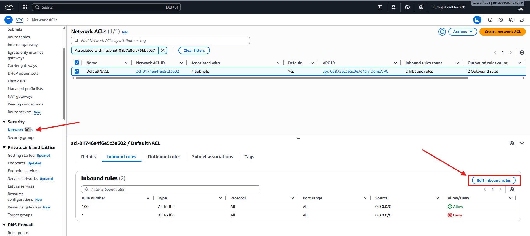The width and height of the screenshot is (530, 236).
Task: Open Network ACLs table preferences gear
Action: pos(522,53)
